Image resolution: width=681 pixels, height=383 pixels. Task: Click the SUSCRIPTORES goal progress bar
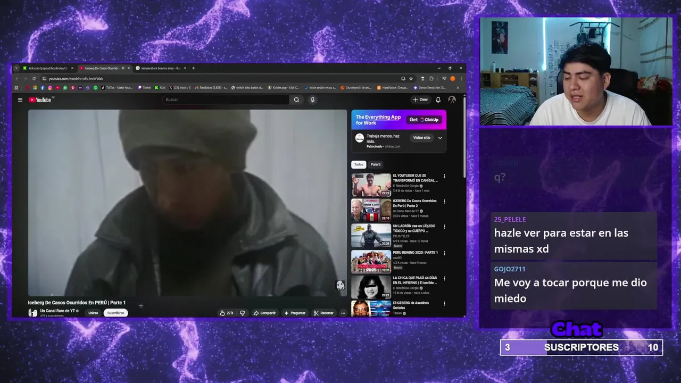(x=581, y=347)
